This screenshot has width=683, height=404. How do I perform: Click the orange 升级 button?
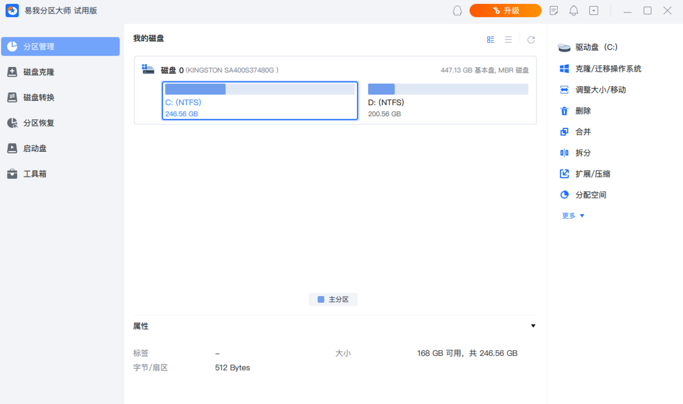click(x=505, y=10)
